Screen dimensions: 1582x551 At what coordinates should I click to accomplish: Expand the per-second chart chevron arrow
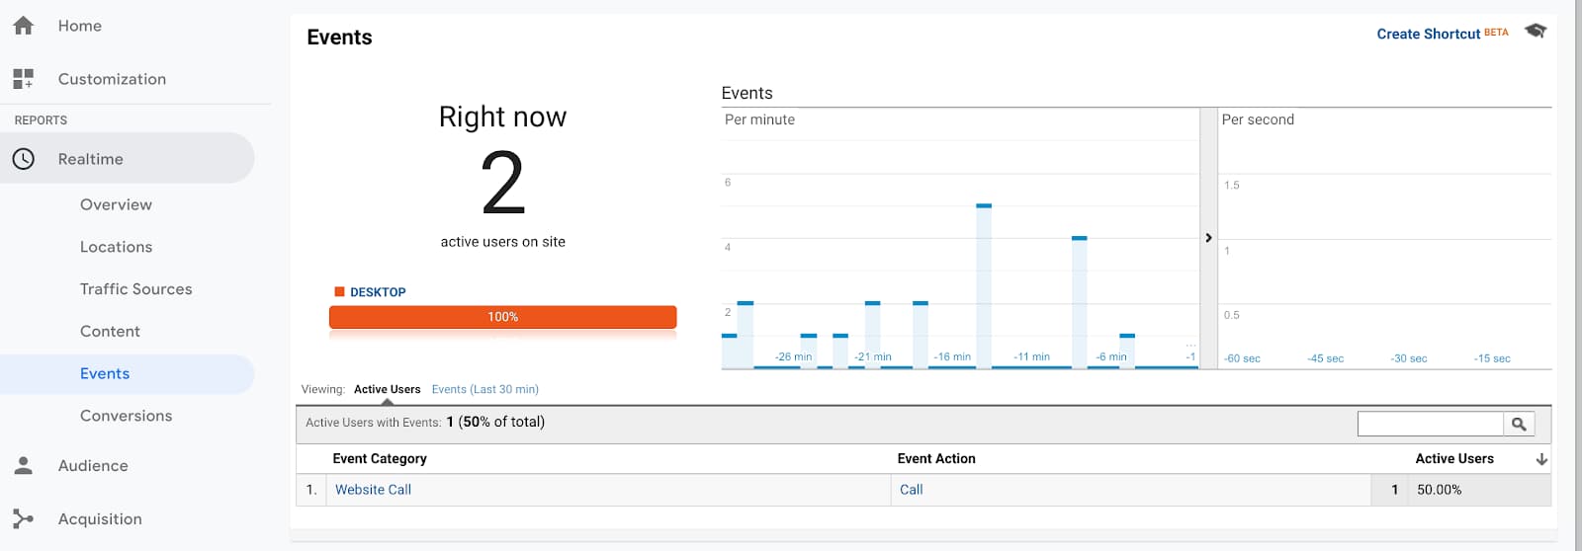(x=1208, y=238)
